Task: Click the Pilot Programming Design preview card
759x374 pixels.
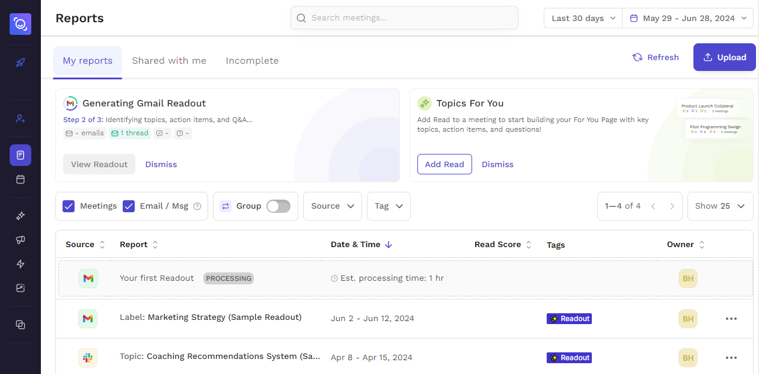Action: (715, 129)
